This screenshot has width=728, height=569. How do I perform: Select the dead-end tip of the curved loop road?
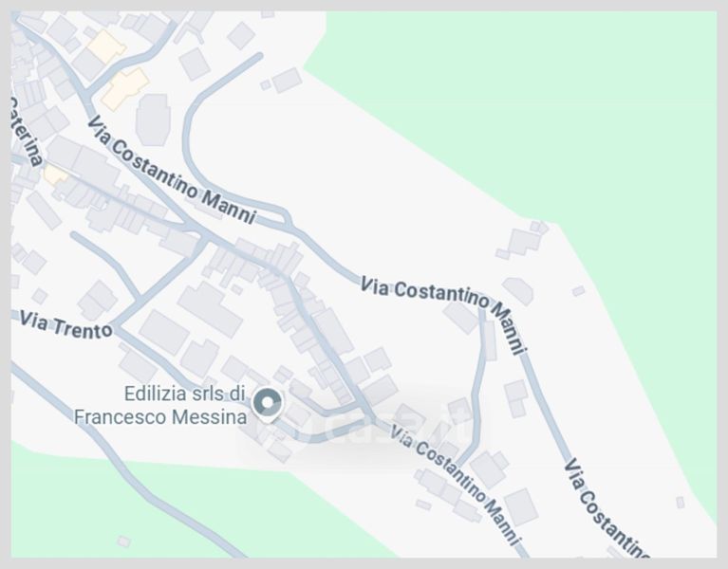click(x=259, y=56)
